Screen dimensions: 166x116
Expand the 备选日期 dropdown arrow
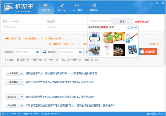click(x=22, y=105)
